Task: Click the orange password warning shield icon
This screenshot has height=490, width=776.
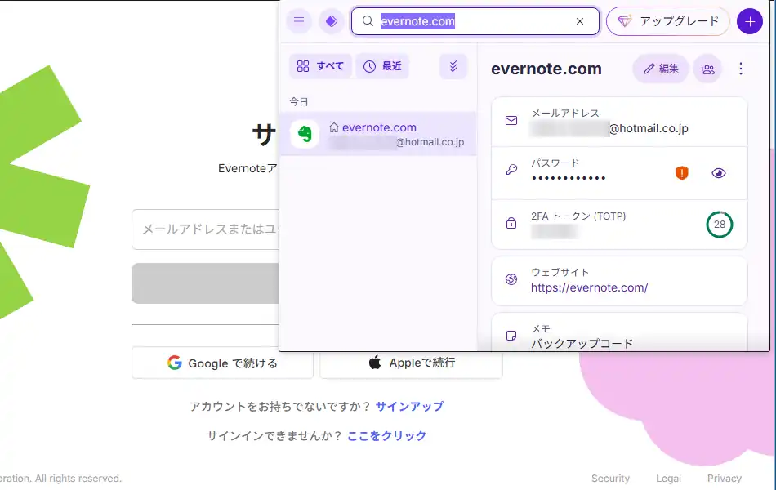Action: [x=682, y=172]
